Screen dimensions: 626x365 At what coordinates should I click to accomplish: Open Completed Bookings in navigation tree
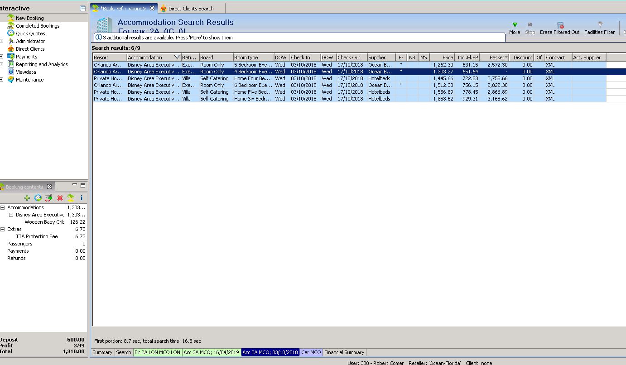[x=38, y=26]
